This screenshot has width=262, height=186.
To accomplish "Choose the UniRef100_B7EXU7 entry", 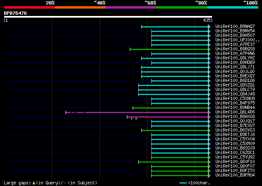I will [235, 126].
